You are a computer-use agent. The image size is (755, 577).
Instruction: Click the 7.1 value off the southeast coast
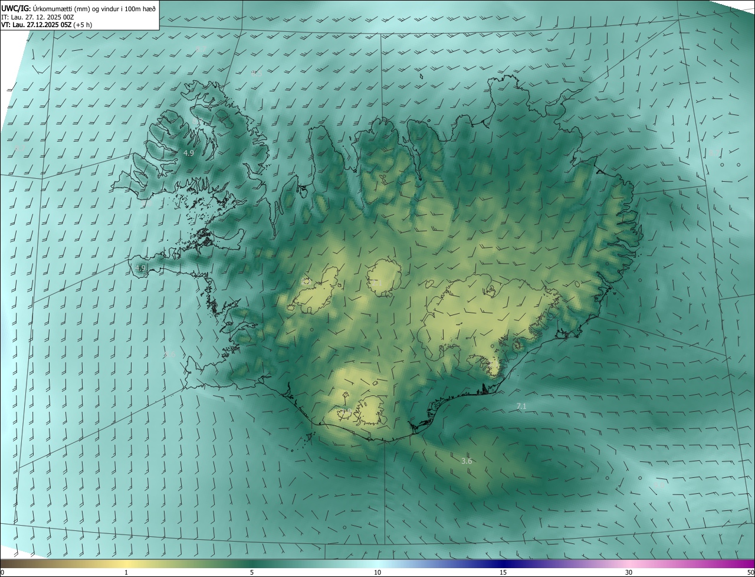point(521,406)
